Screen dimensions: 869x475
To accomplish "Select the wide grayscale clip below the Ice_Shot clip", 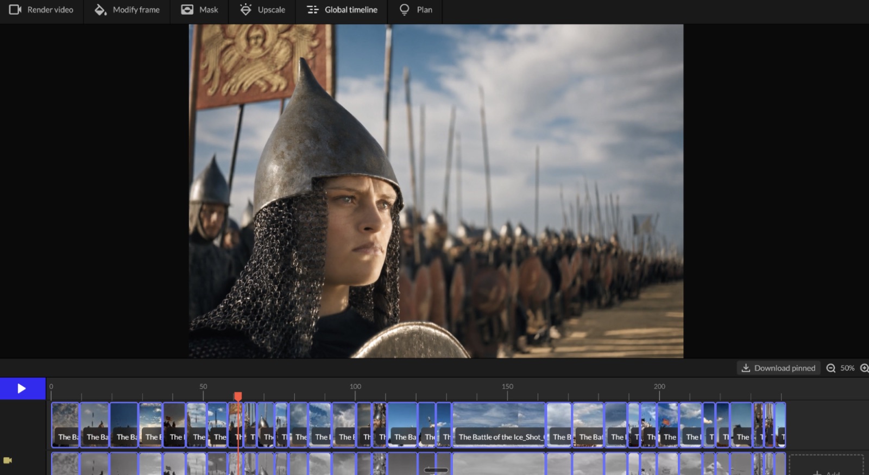I will [499, 464].
